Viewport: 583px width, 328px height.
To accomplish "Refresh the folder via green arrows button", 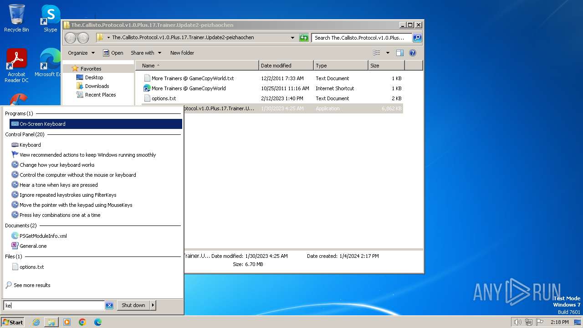I will coord(304,38).
